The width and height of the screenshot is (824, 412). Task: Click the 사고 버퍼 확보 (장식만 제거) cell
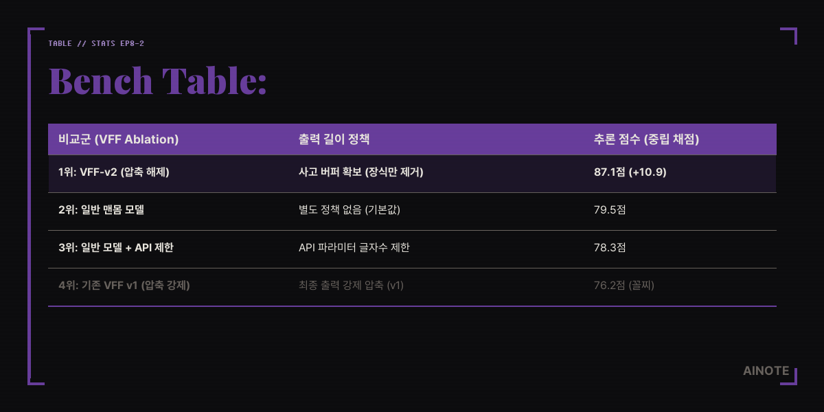(361, 172)
